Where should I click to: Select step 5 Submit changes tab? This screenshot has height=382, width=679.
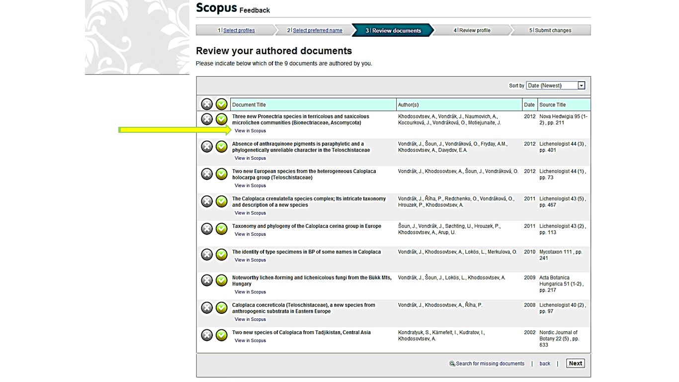(x=550, y=30)
